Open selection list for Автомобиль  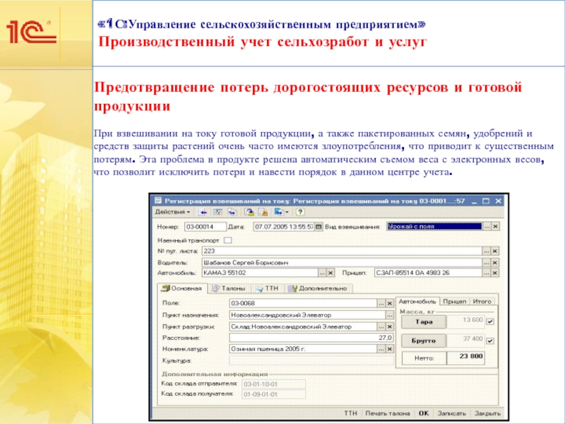[322, 273]
